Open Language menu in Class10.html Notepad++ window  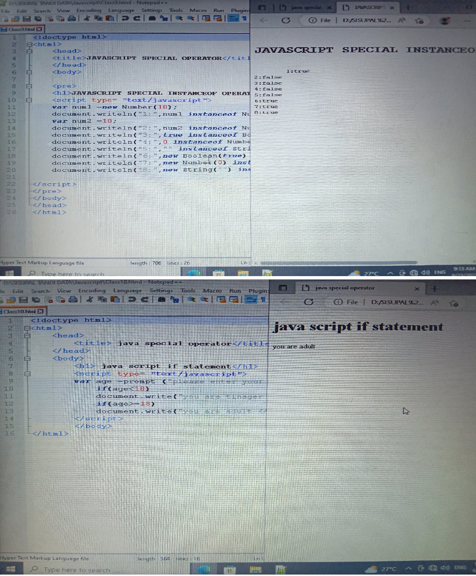click(x=127, y=291)
